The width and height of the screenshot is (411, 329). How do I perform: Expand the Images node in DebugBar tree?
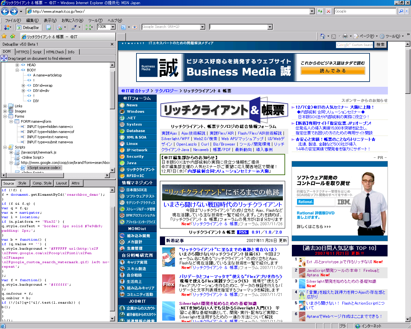5,111
